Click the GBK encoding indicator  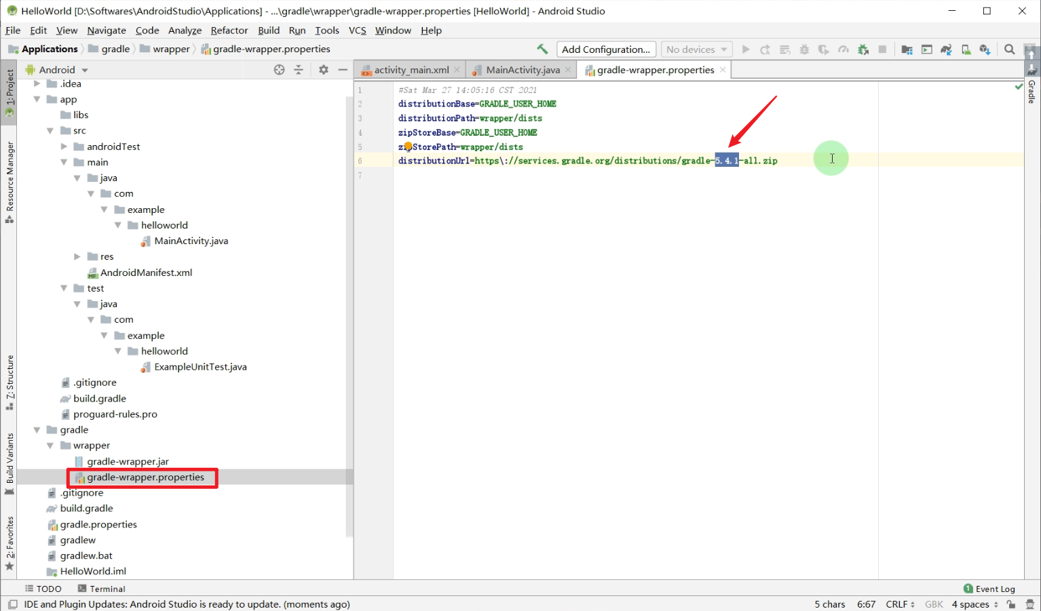click(934, 604)
